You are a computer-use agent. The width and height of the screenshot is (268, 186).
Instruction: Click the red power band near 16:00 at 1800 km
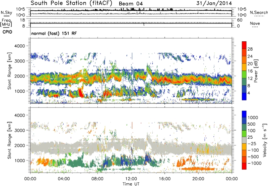pyautogui.click(x=165, y=80)
